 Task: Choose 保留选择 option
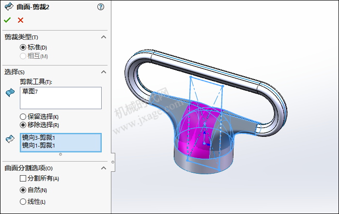click(23, 117)
